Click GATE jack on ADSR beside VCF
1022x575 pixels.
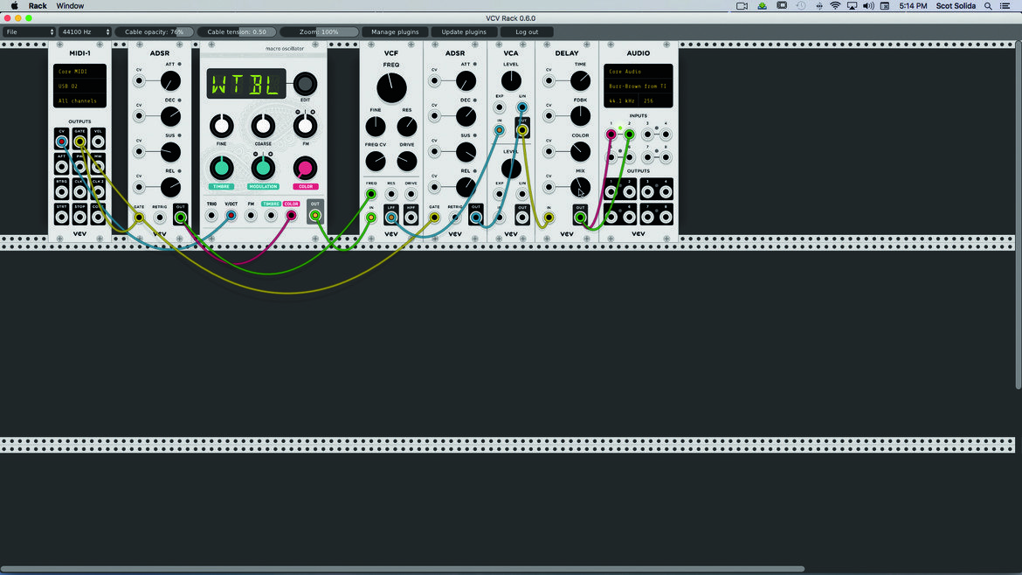click(434, 217)
